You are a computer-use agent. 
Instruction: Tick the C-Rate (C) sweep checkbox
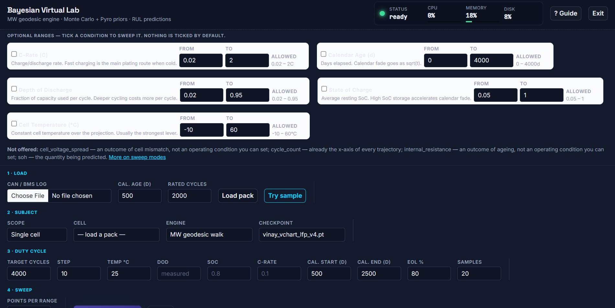(x=14, y=54)
